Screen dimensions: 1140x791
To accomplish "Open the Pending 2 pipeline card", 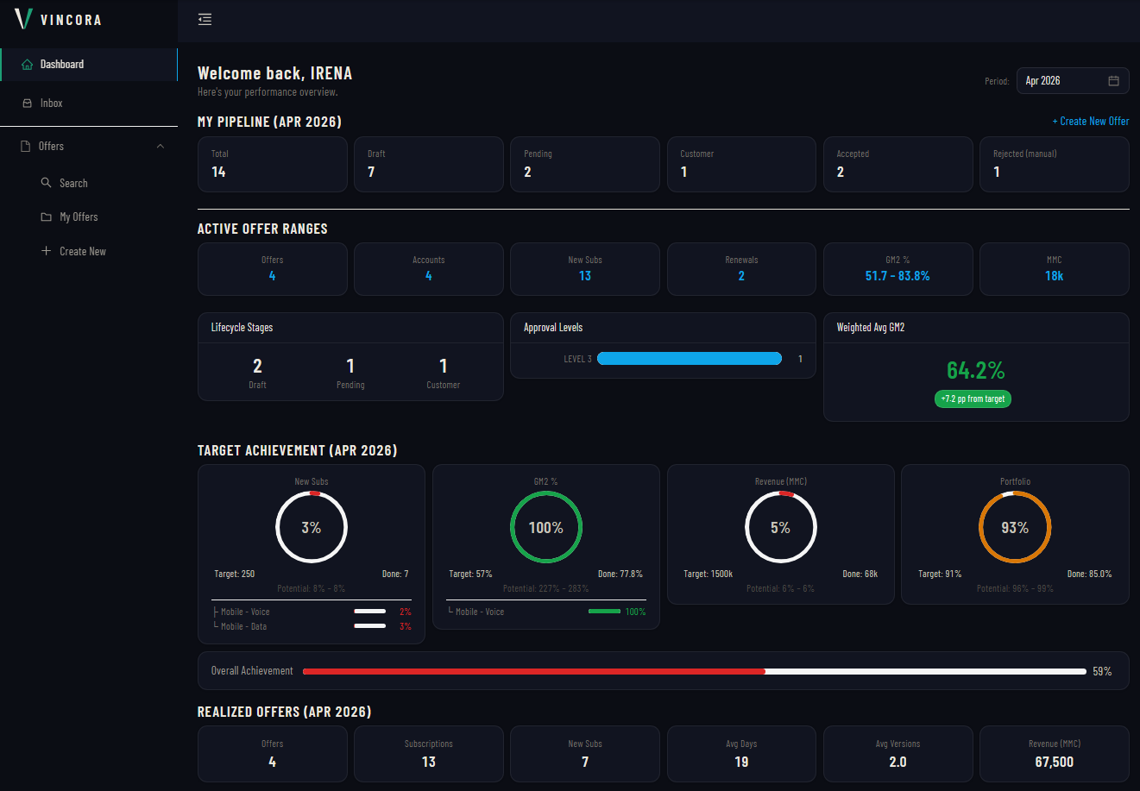I will pos(585,164).
